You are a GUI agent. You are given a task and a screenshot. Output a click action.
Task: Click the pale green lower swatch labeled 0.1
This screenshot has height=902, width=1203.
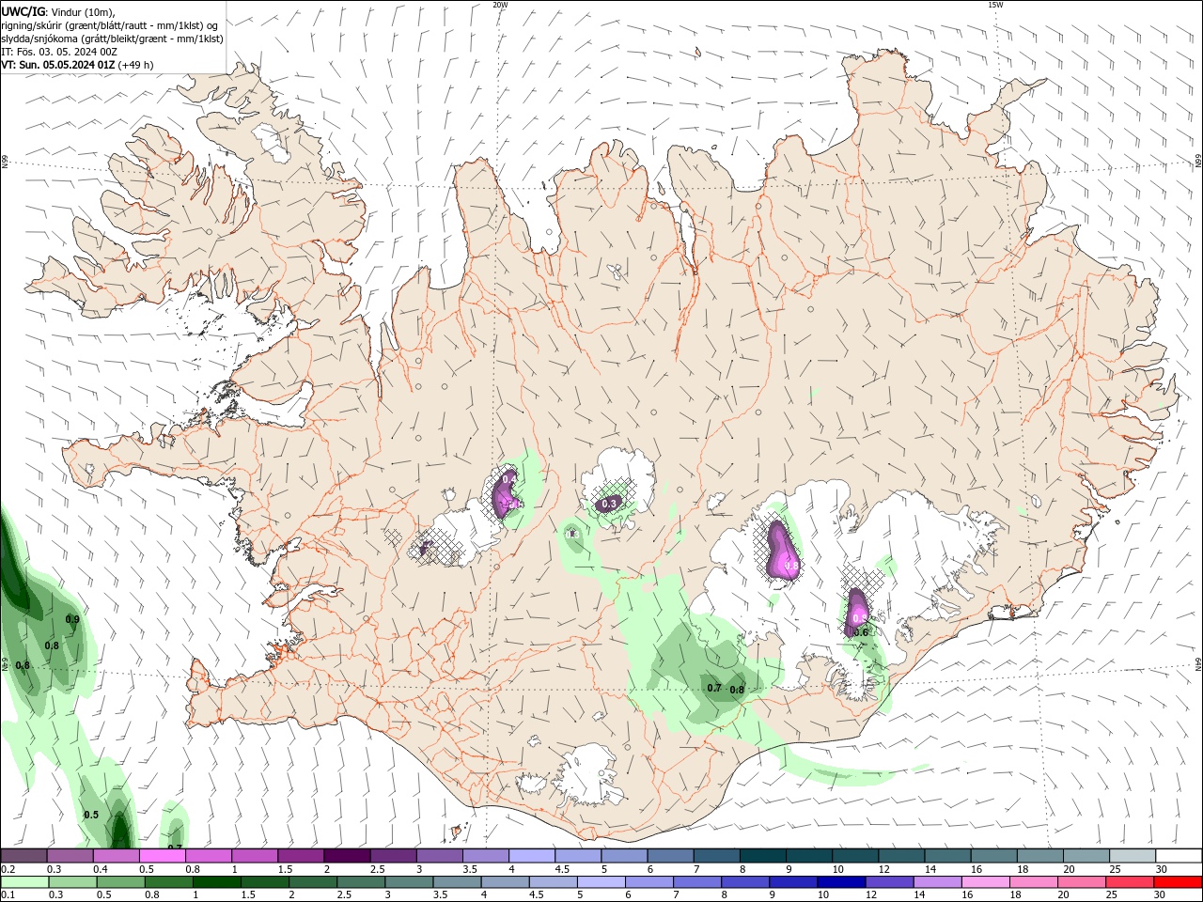(25, 882)
